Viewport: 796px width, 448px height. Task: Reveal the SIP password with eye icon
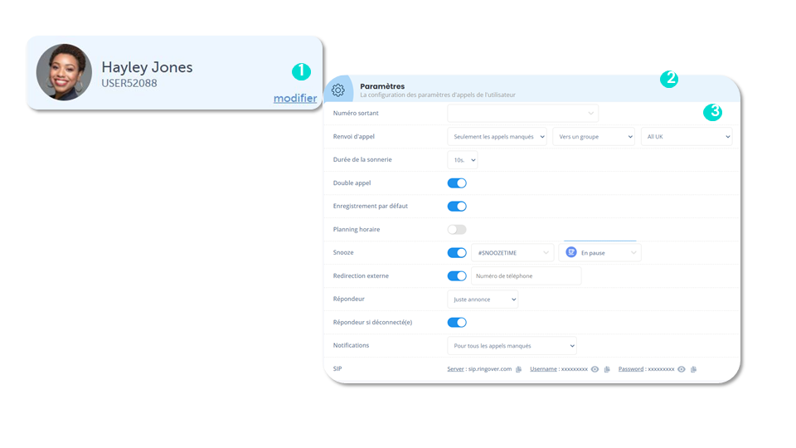(682, 369)
